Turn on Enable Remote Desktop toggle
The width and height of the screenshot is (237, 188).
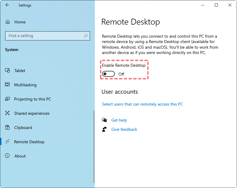pos(108,74)
